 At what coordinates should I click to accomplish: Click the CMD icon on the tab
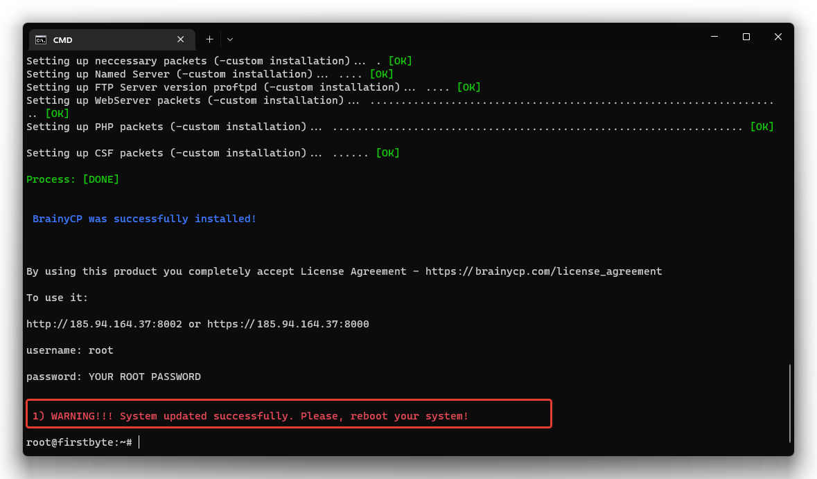point(42,39)
